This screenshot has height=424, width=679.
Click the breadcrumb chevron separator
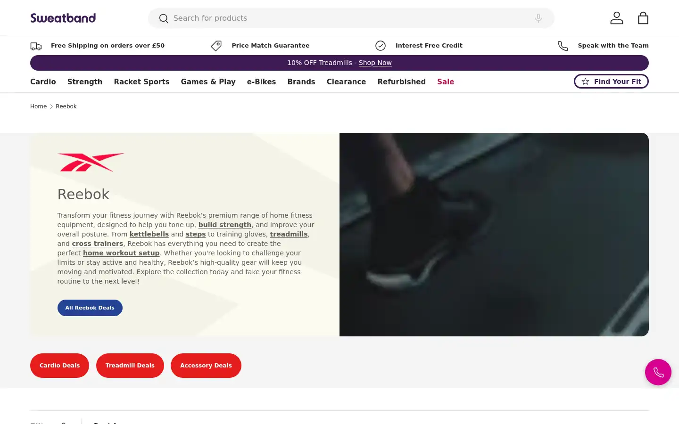(51, 106)
